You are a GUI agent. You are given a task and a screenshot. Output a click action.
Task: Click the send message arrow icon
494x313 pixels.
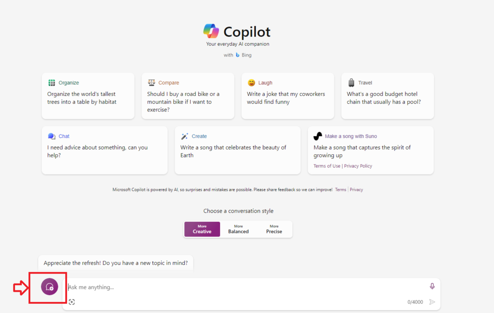point(432,302)
